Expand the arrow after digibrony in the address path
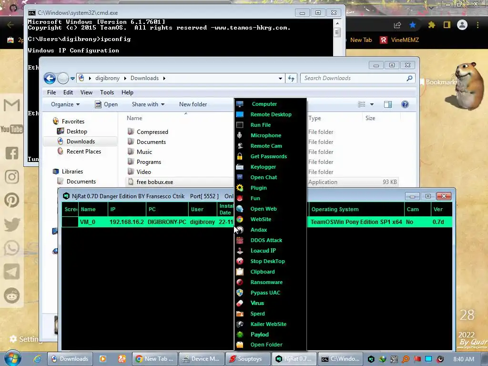 click(125, 79)
